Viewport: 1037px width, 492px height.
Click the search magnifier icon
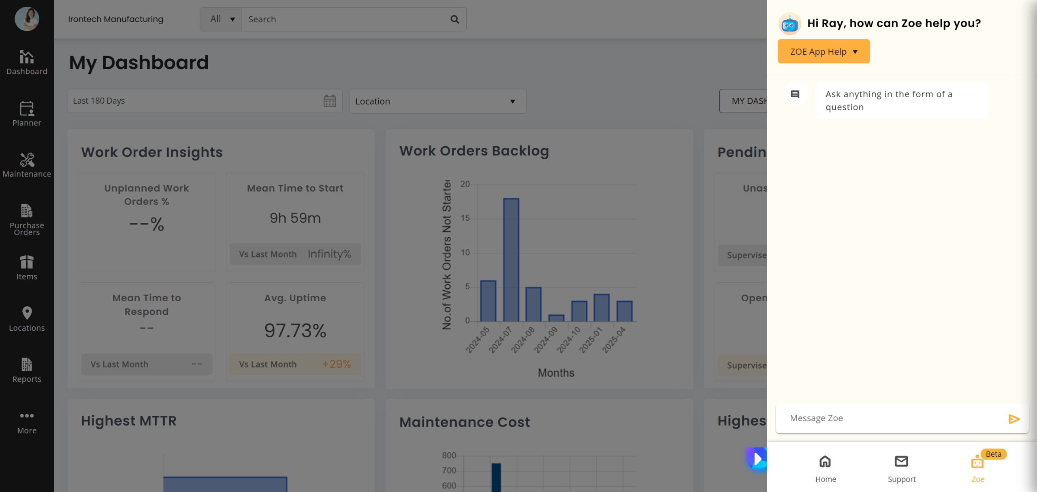pyautogui.click(x=454, y=19)
